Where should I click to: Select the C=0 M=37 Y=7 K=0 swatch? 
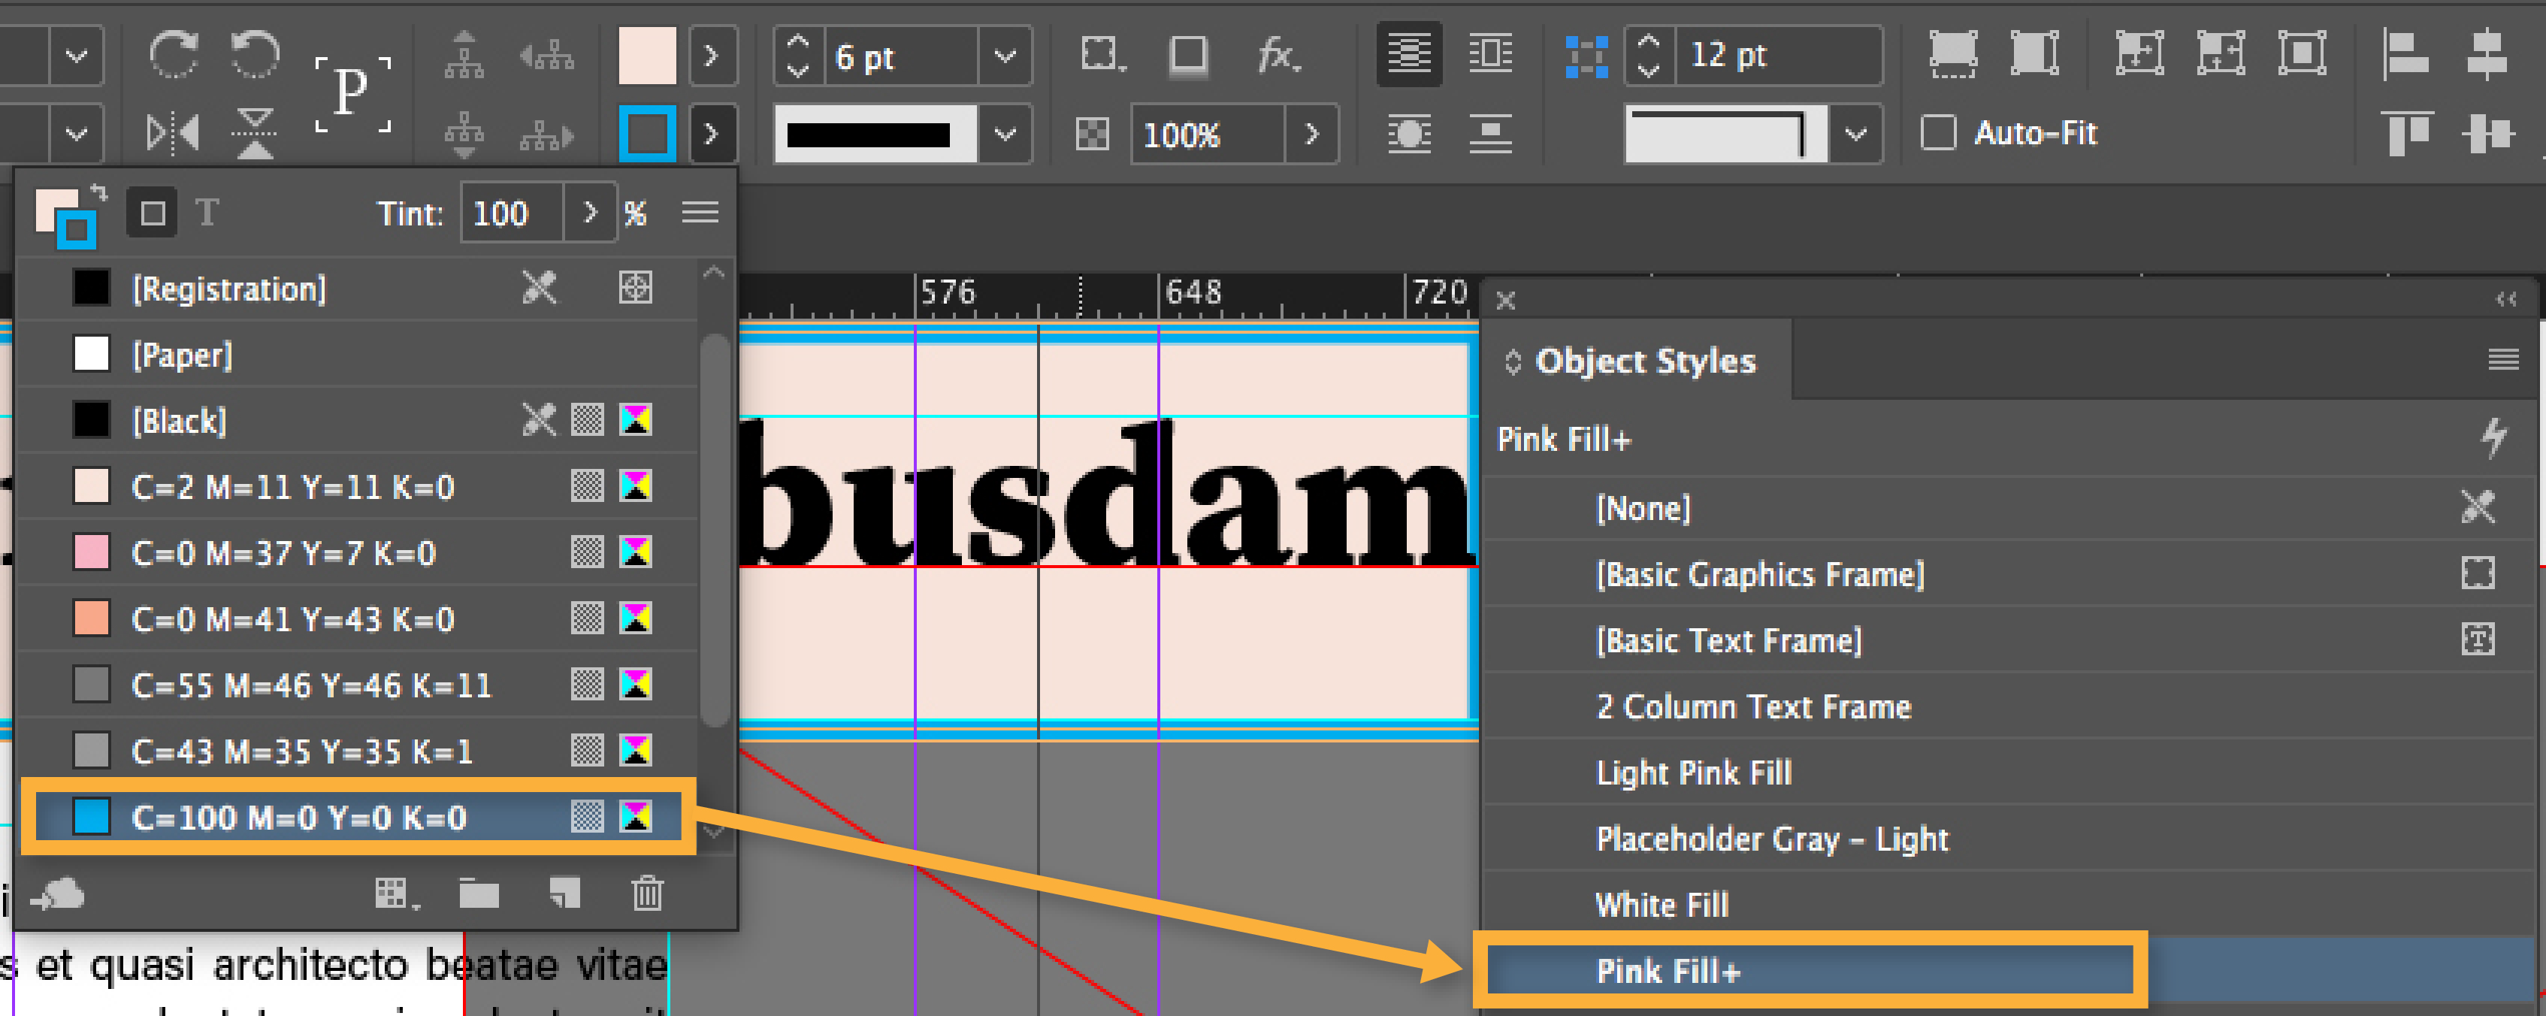point(283,552)
